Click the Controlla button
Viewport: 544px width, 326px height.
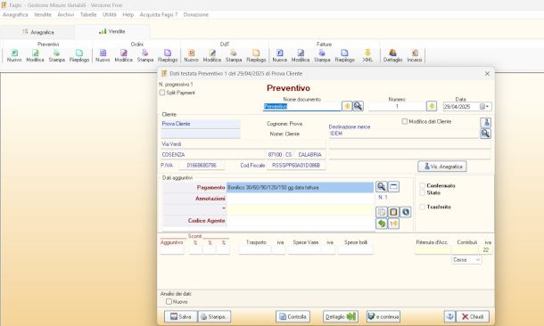click(x=293, y=316)
